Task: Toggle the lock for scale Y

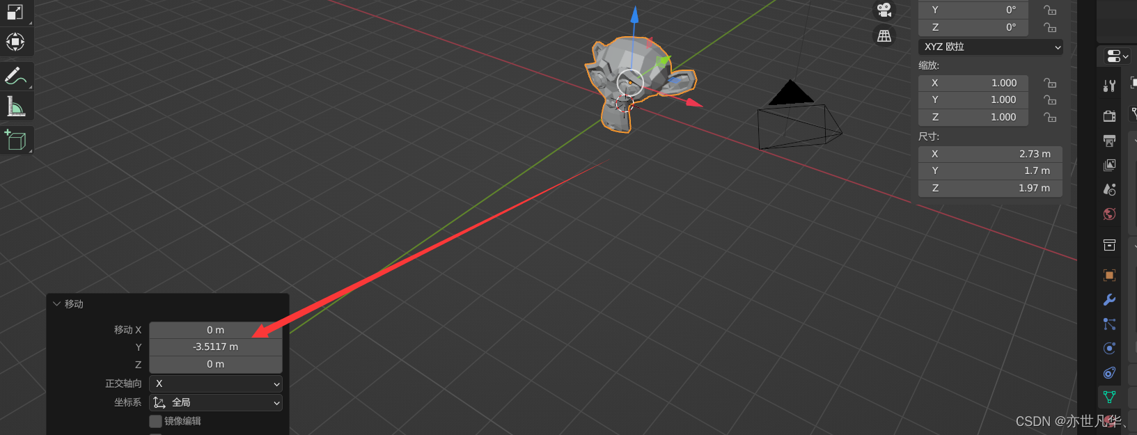Action: pos(1050,100)
